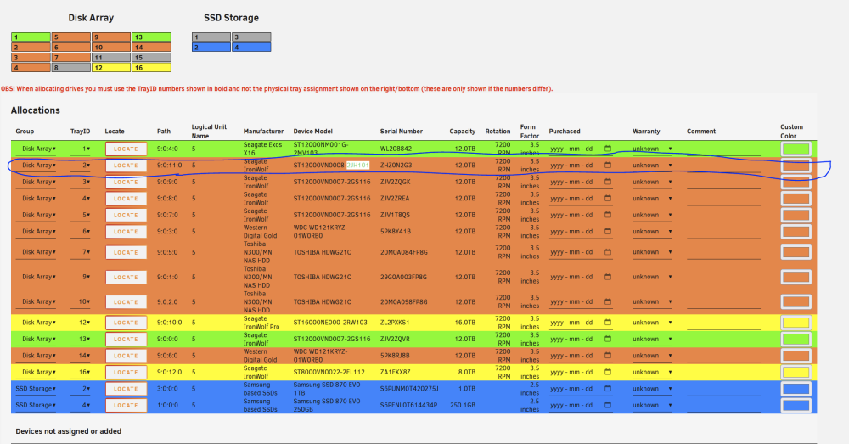Open calendar picker for serial 20M0A098FP8G row

pos(608,301)
